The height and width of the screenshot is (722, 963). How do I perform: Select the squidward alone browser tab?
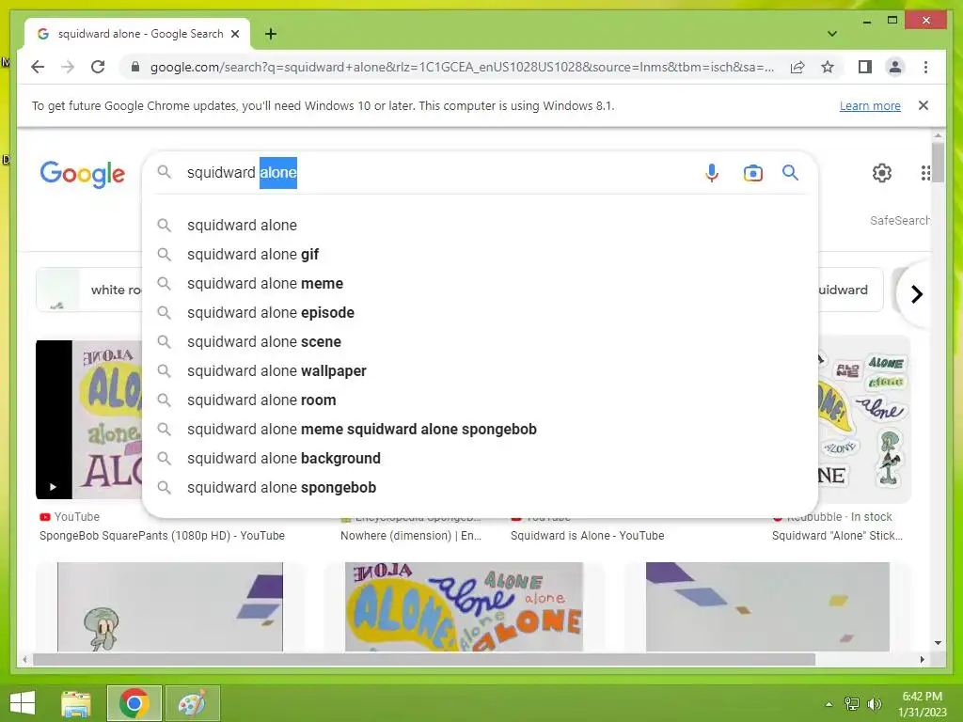coord(137,34)
